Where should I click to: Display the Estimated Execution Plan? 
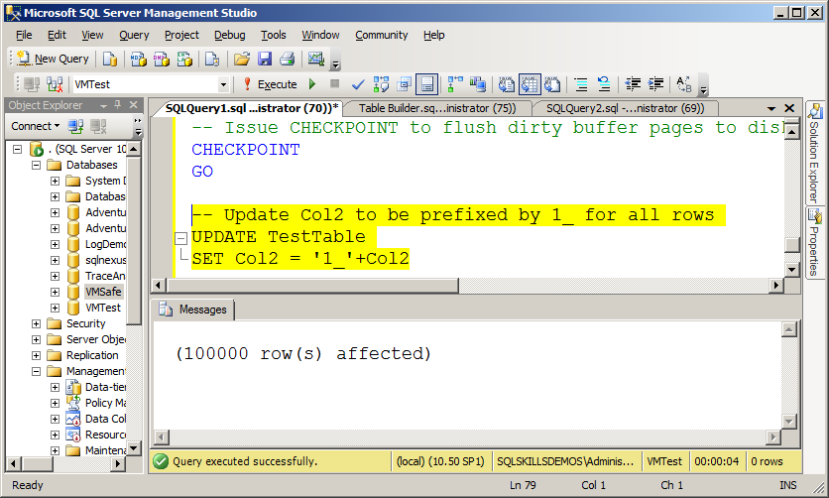coord(381,84)
